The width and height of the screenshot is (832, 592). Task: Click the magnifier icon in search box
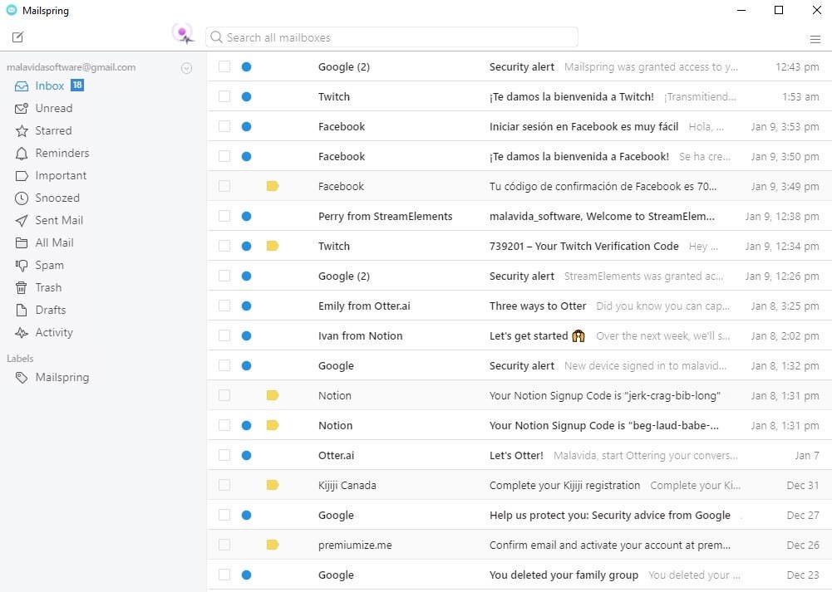pos(216,37)
